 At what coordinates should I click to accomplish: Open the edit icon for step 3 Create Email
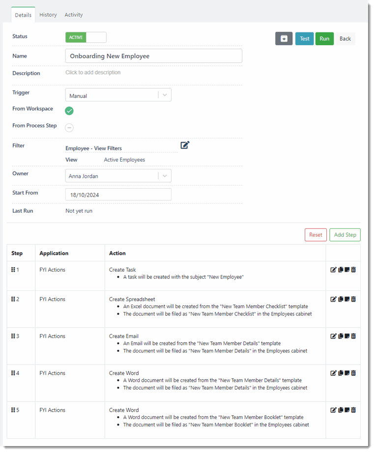334,336
